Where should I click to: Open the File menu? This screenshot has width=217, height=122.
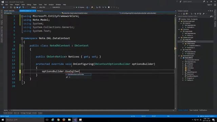(x=2, y=4)
